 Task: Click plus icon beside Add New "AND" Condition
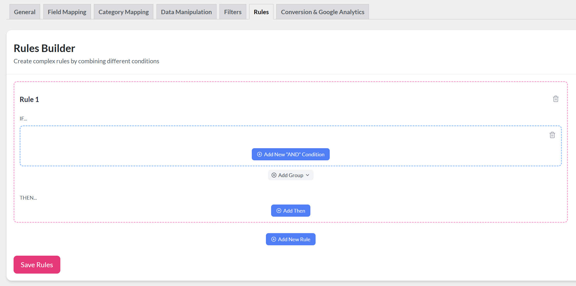click(260, 155)
